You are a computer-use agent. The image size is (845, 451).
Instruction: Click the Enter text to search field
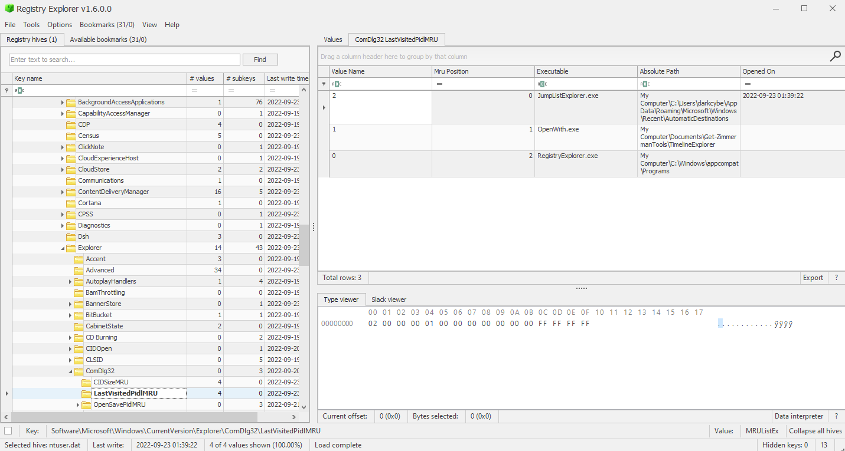124,59
